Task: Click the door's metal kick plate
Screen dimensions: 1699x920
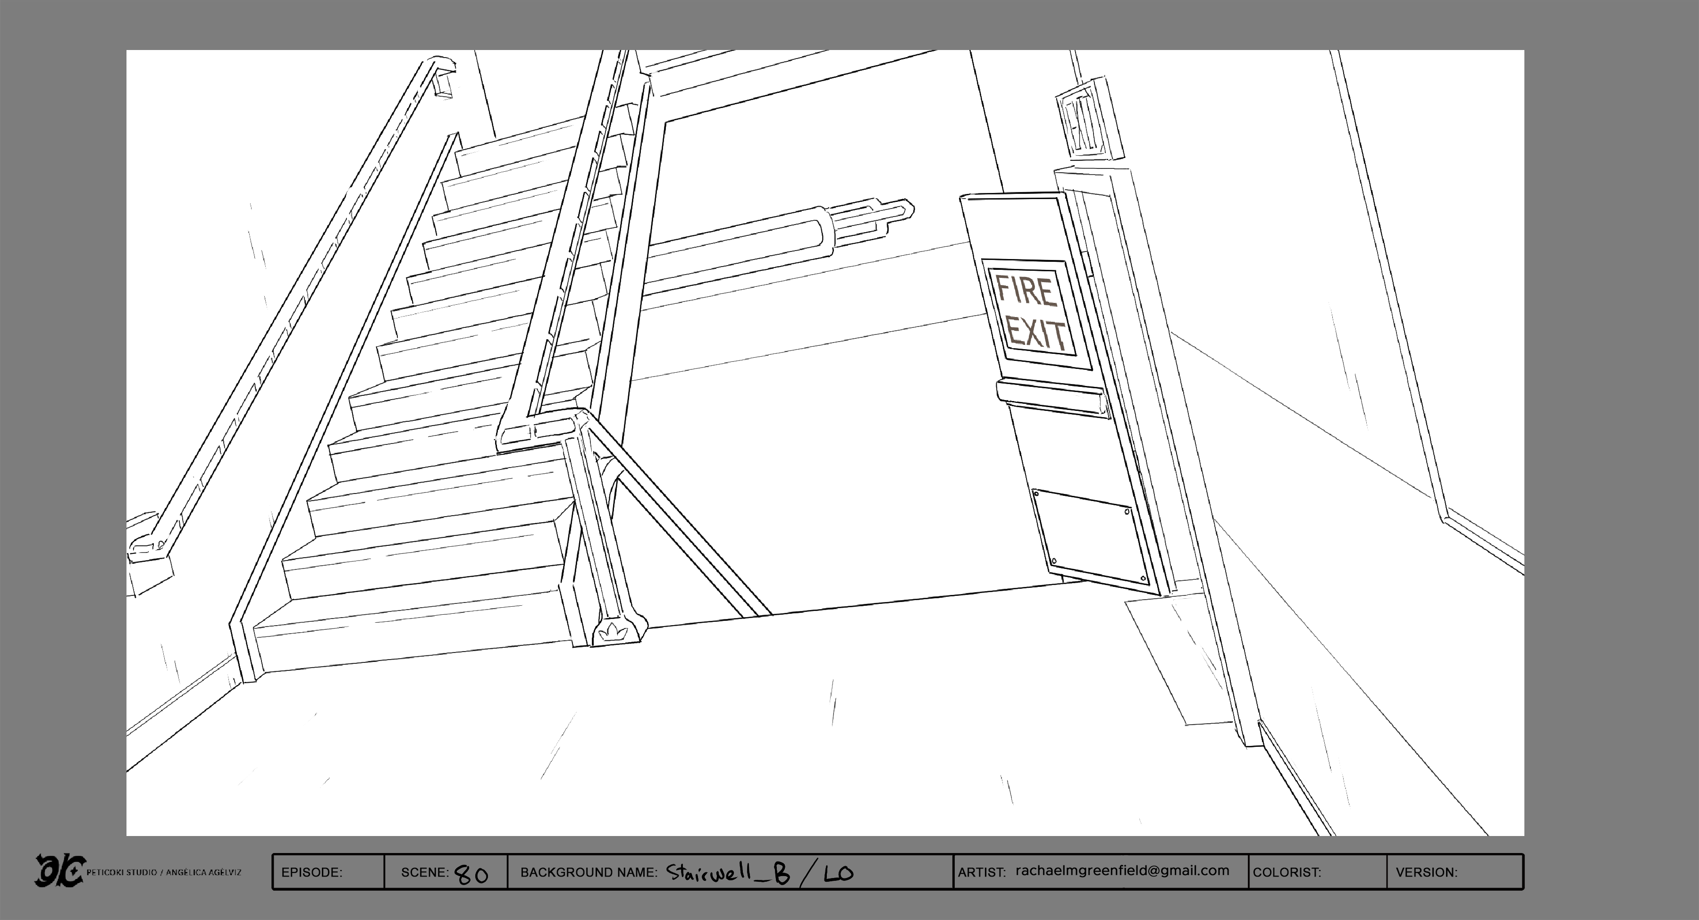Action: tap(1091, 537)
